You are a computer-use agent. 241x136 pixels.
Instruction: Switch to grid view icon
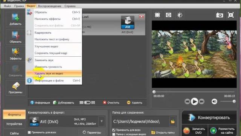93,103
